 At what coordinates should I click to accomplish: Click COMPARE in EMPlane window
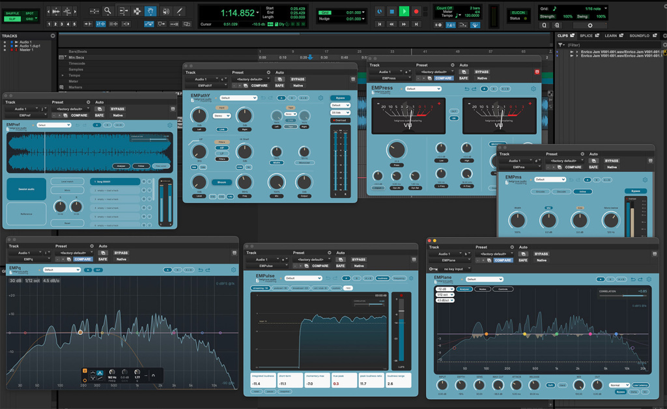[x=502, y=261]
